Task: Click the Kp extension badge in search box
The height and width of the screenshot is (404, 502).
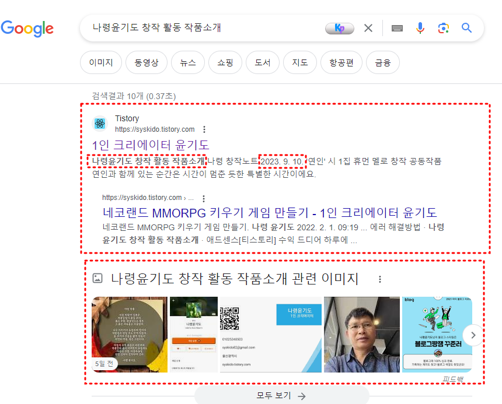Action: tap(340, 29)
